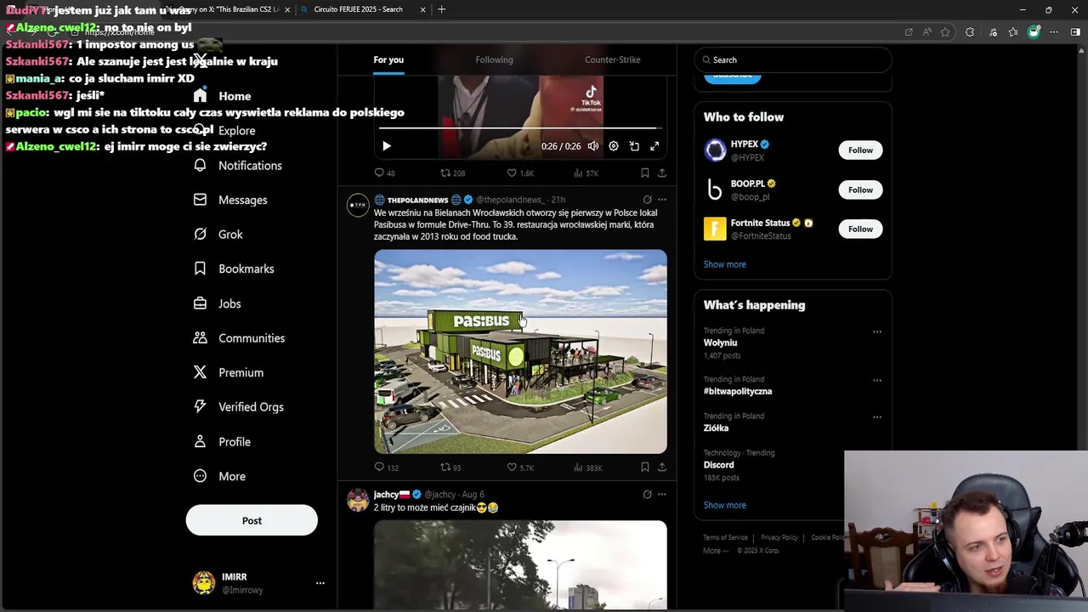Follow Fortnite Status

click(860, 229)
